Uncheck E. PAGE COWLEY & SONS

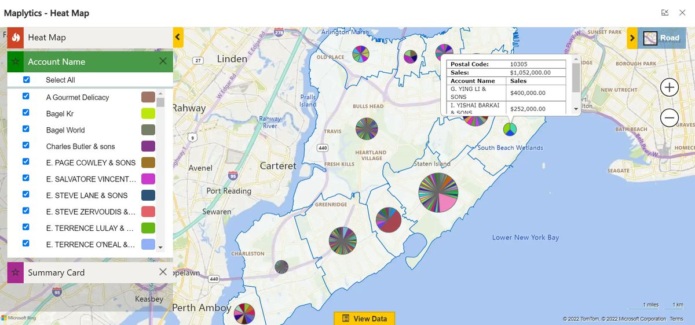click(26, 162)
